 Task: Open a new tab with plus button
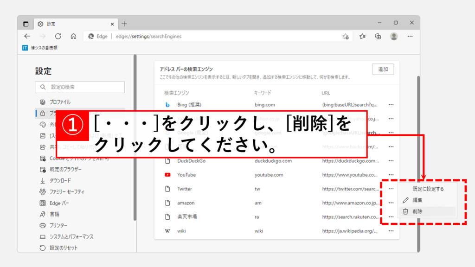tap(124, 24)
